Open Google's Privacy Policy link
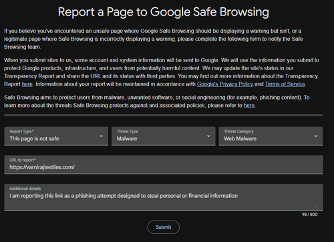 [x=225, y=84]
